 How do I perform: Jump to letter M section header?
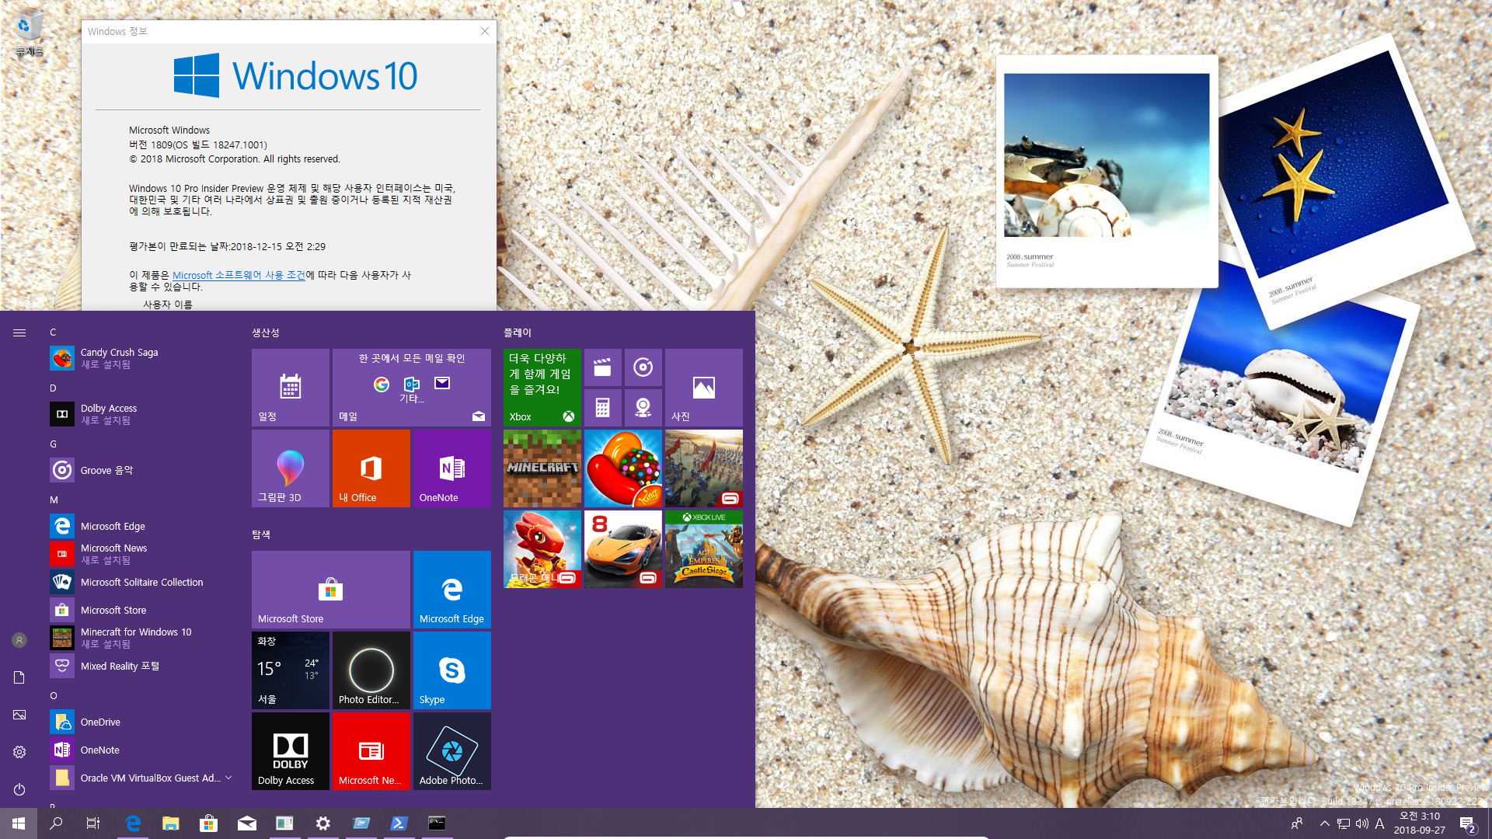tap(54, 500)
